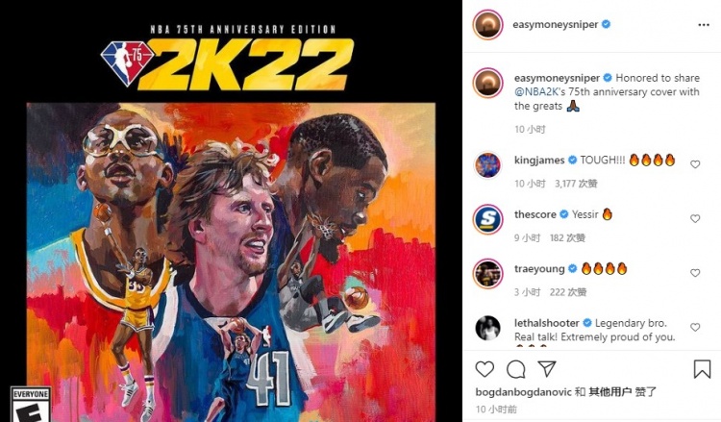Open kingjames profile avatar

point(487,165)
